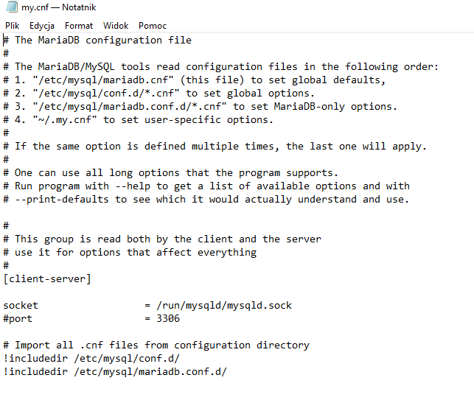This screenshot has width=474, height=400.
Task: Open the Pomoc menu
Action: (153, 25)
